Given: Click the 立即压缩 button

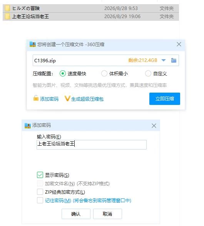Looking at the screenshot, I should click(165, 99).
